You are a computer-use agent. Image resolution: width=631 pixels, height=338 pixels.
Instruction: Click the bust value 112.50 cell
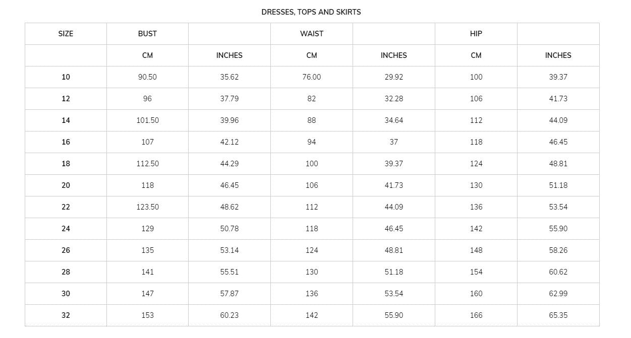tap(147, 164)
